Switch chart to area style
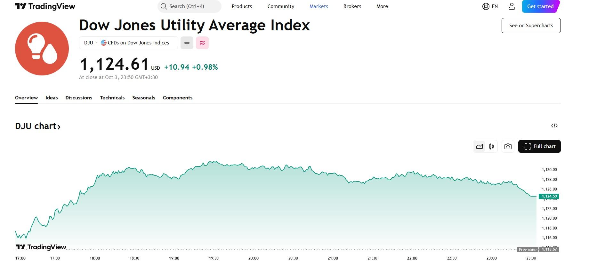This screenshot has height=264, width=605. point(480,146)
